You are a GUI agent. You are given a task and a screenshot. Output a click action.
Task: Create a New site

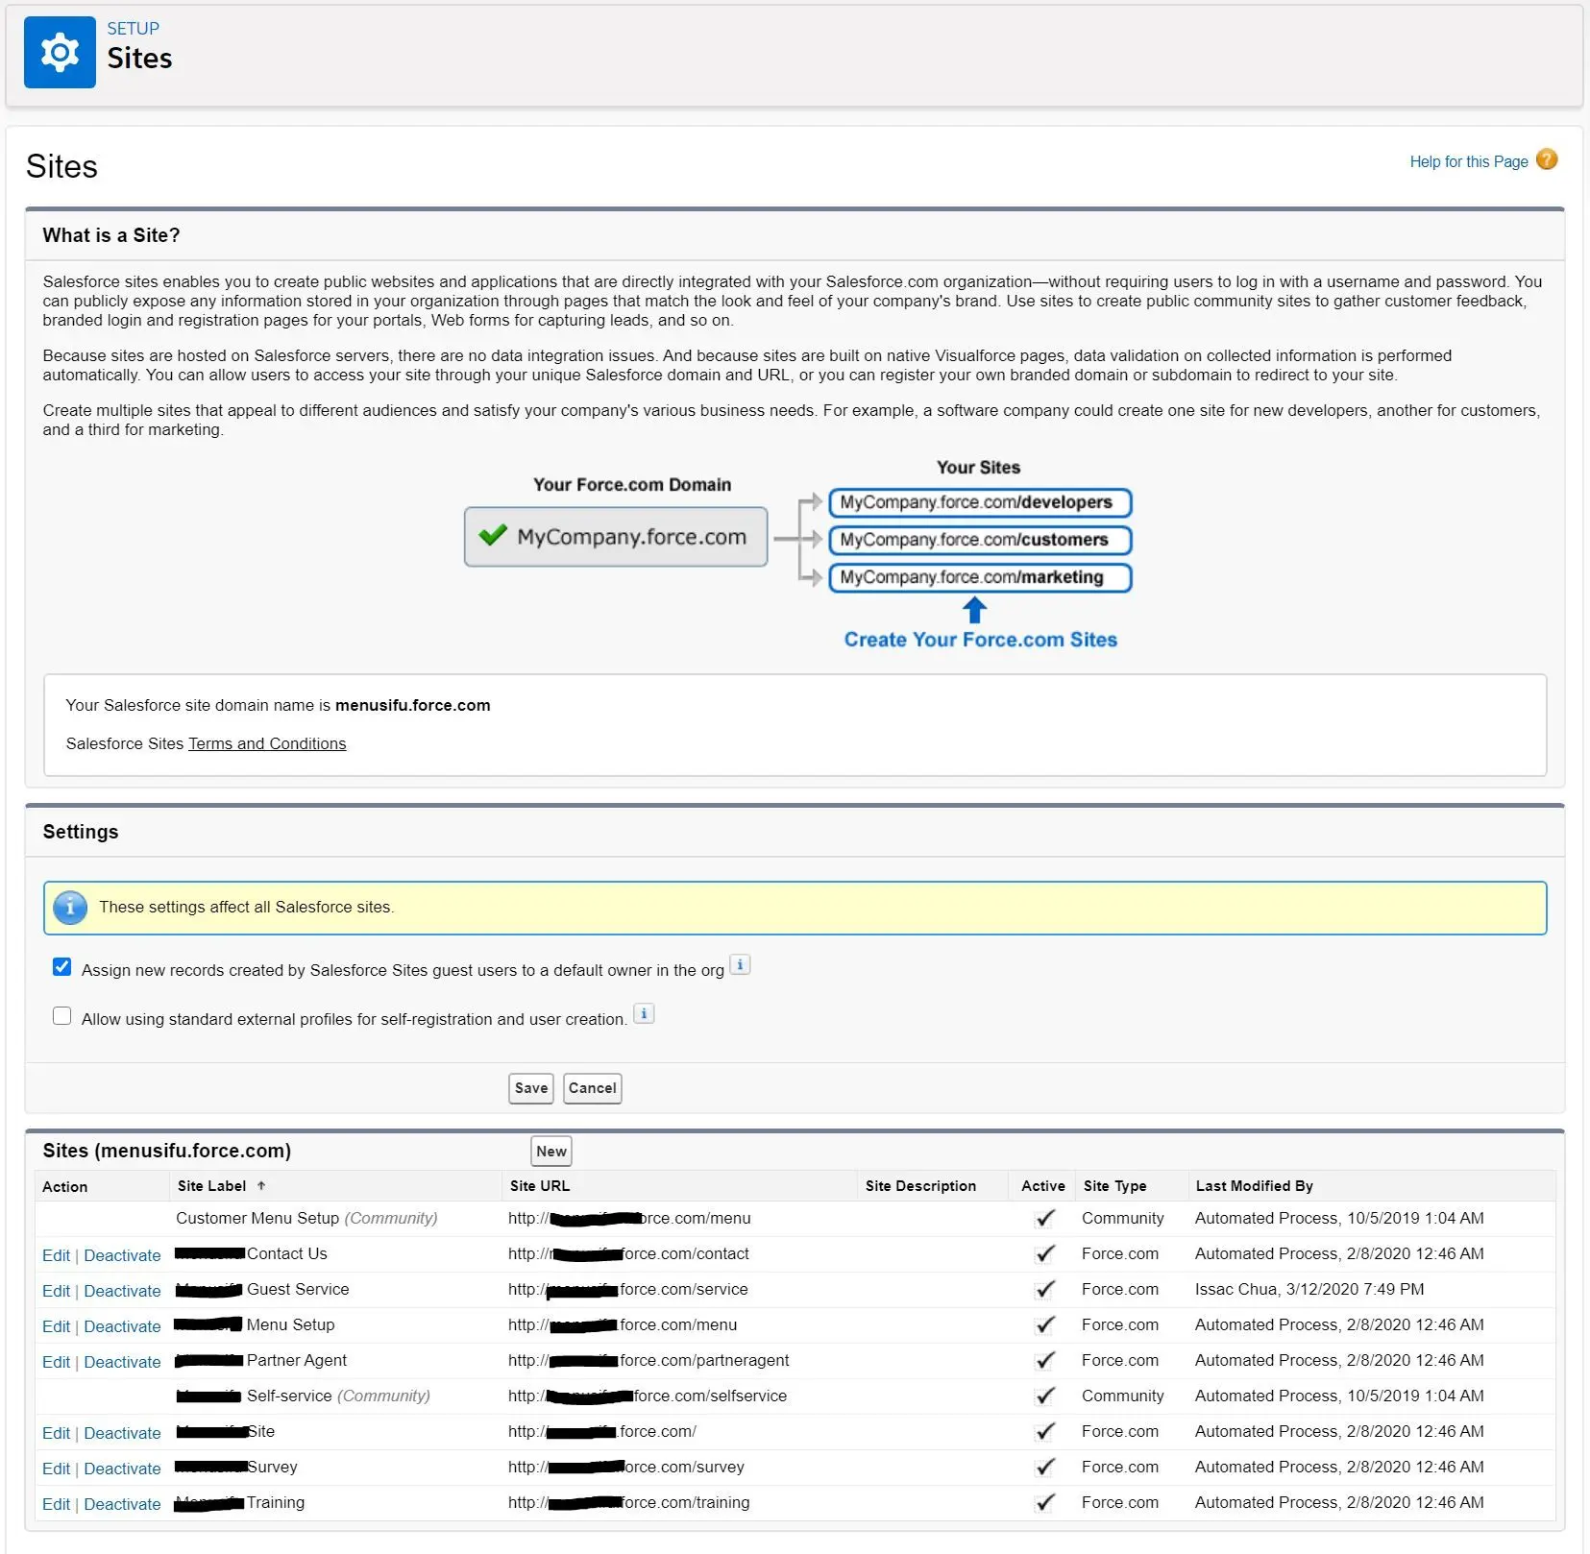click(551, 1151)
